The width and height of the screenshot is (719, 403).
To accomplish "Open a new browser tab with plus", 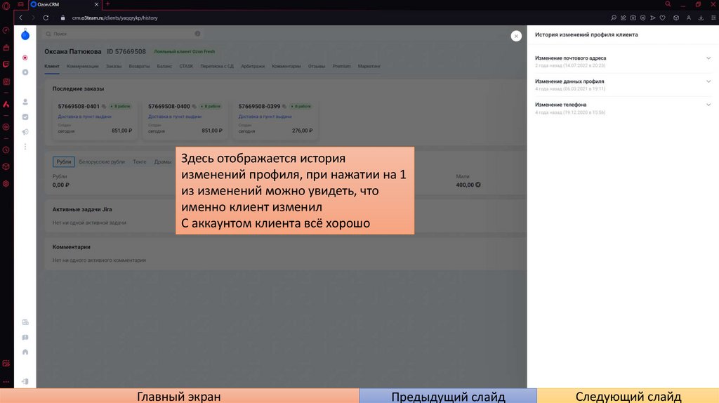I will 107,4.
